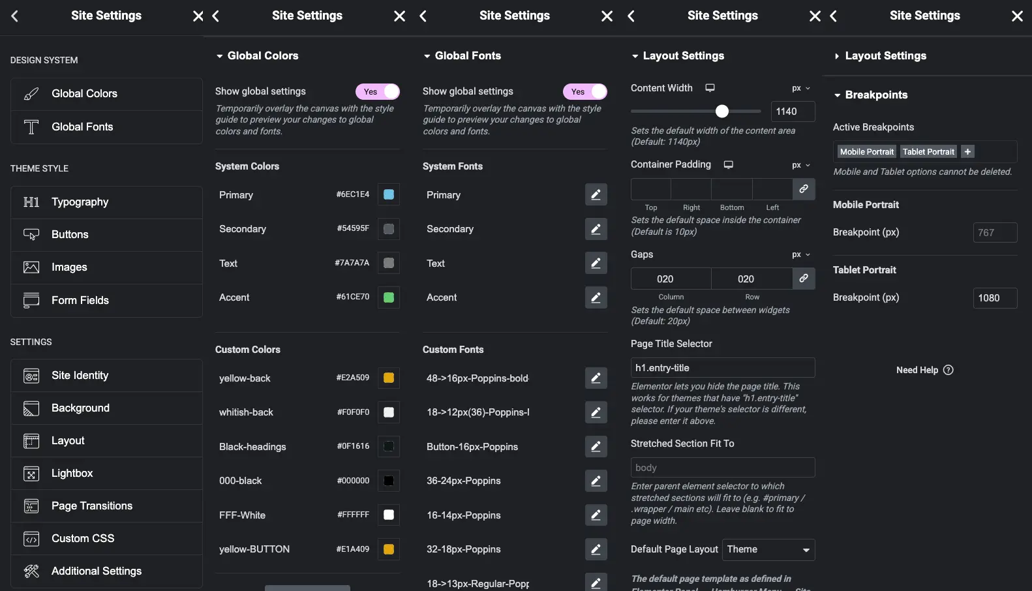Edit the Secondary system font
This screenshot has width=1032, height=591.
(x=596, y=229)
